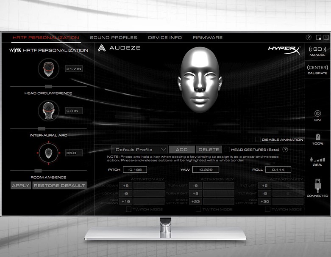Open the Device Info tab
Screen dimensions: 331x257
tap(165, 38)
